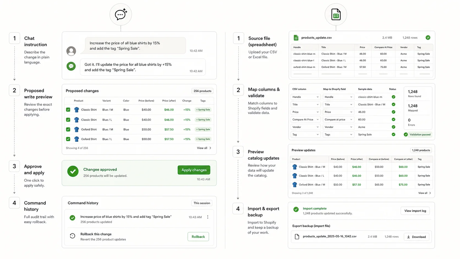Screen dimensions: 460x259
Task: Uncheck Classic Shirt Blue / L checkbox
Action: tap(68, 120)
